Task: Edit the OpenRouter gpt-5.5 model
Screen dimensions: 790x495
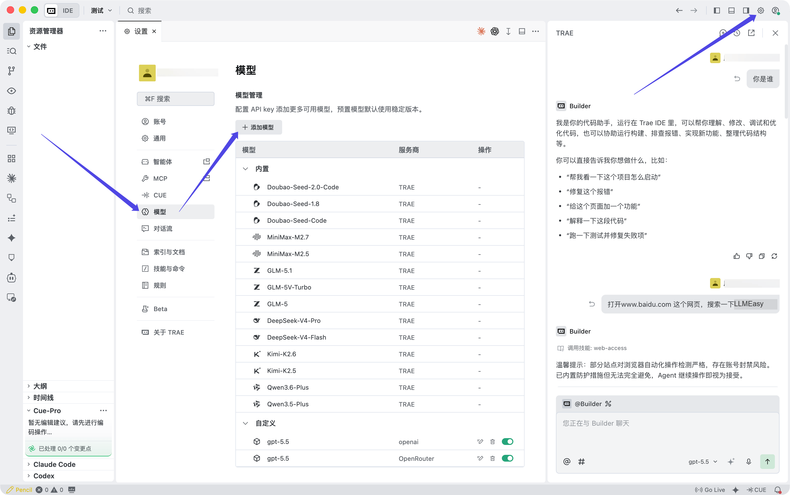Action: 480,458
